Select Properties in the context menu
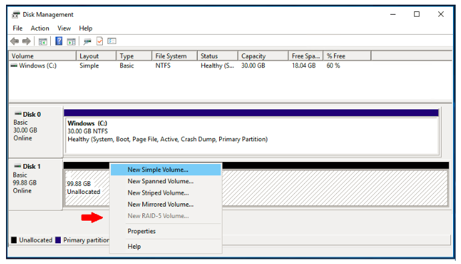 coord(166,231)
